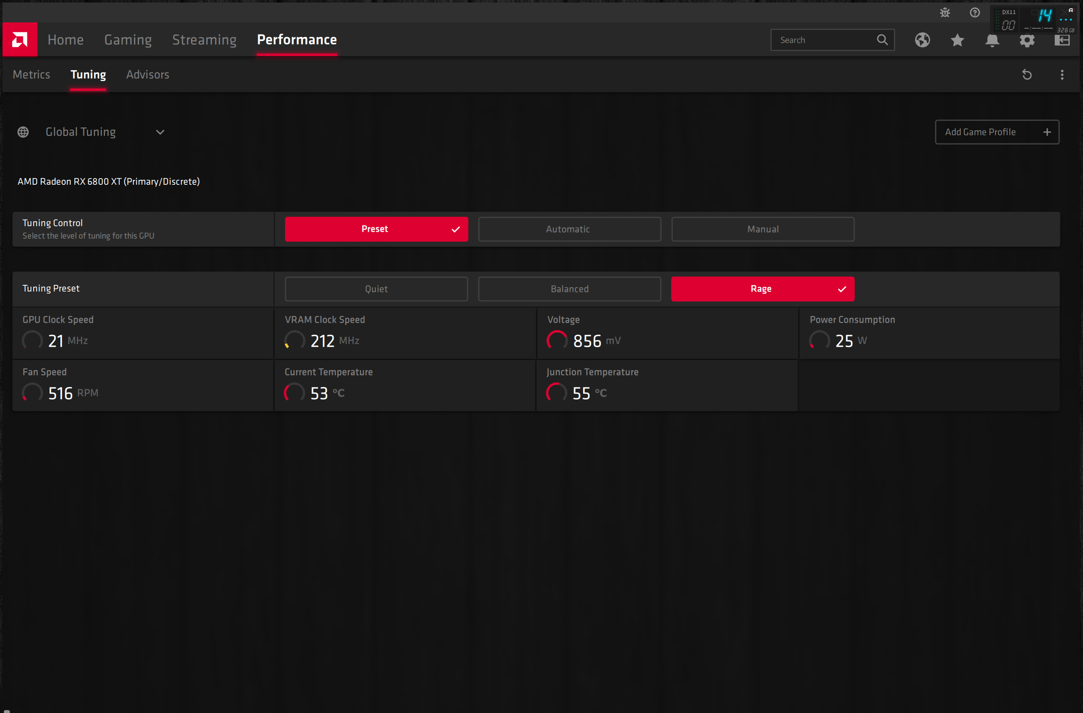Open the settings gear icon

point(1027,40)
